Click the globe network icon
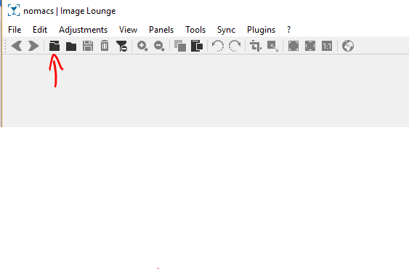 coord(348,46)
